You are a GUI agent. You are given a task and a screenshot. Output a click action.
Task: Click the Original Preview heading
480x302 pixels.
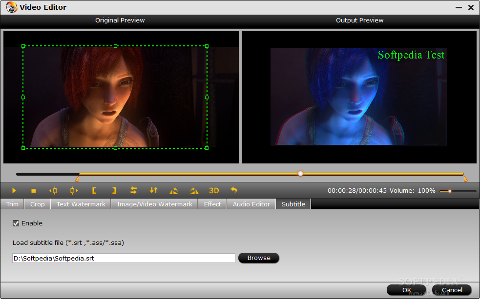(x=120, y=20)
